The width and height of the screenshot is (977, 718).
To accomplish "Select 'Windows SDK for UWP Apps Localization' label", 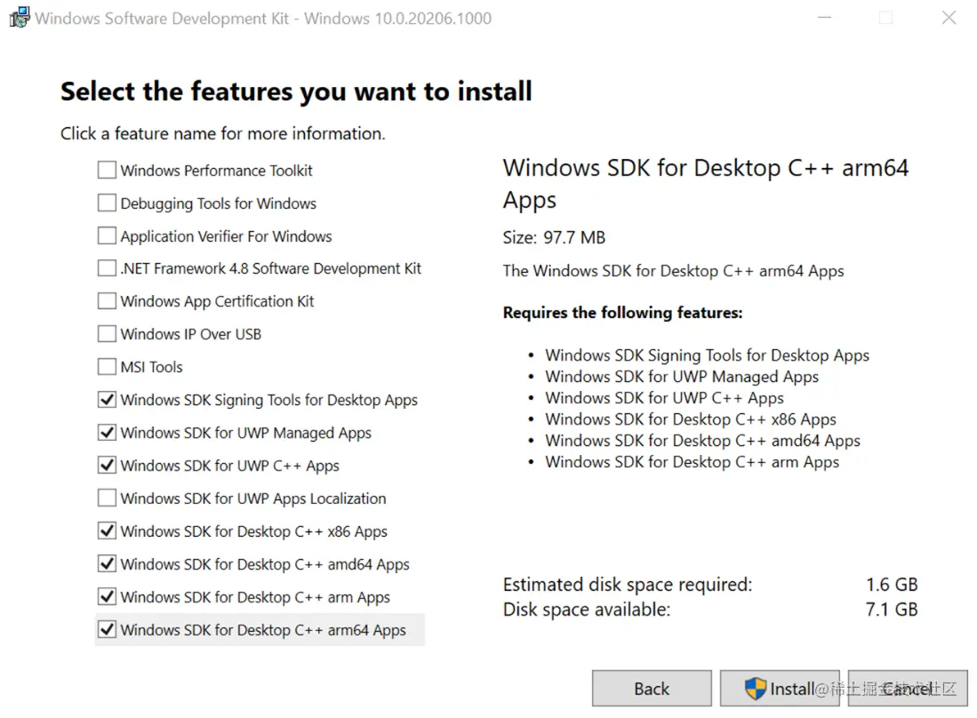I will [x=253, y=499].
